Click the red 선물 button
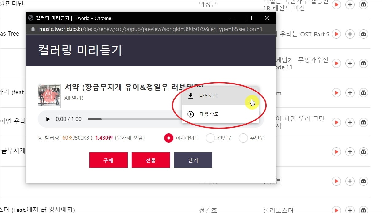382x213 pixels. click(x=151, y=160)
